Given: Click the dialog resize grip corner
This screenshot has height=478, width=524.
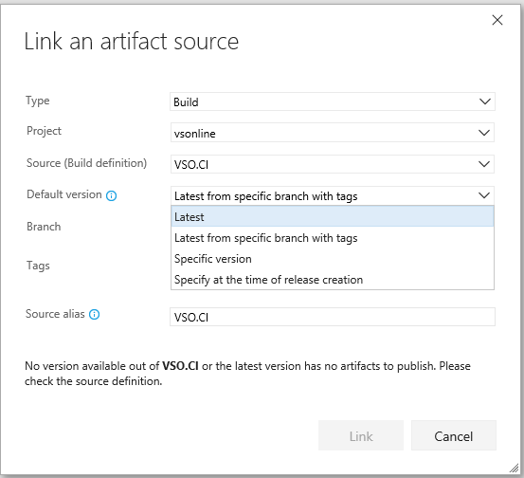Looking at the screenshot, I should (x=514, y=469).
